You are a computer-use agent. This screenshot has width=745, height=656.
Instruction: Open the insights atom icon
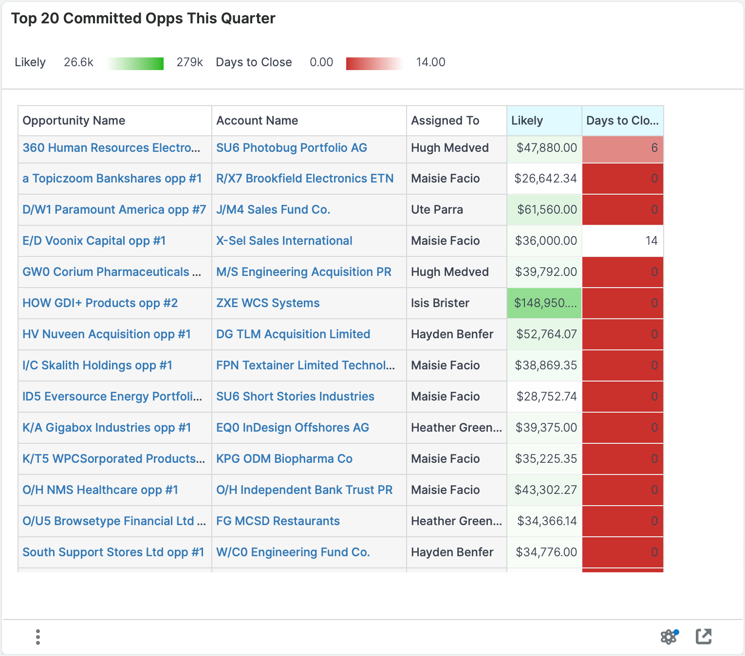click(x=669, y=637)
